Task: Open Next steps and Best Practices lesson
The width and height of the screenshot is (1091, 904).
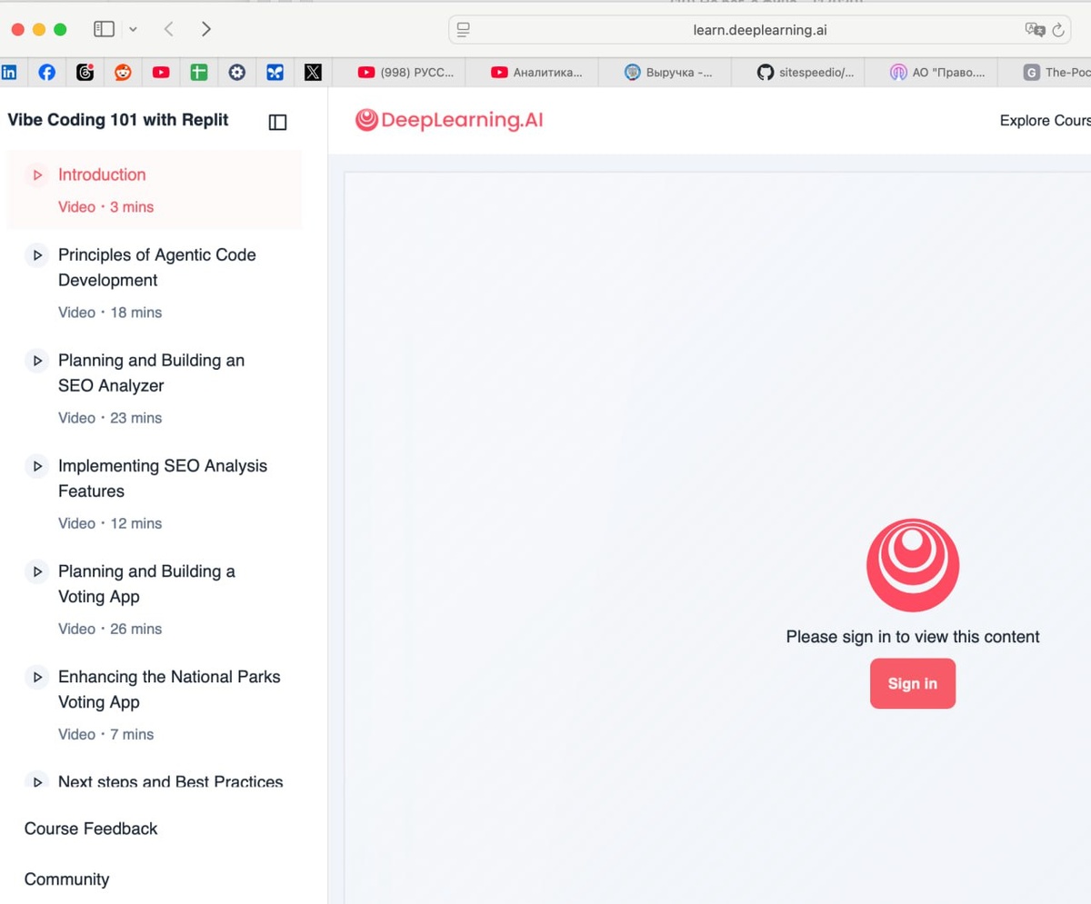Action: [170, 782]
